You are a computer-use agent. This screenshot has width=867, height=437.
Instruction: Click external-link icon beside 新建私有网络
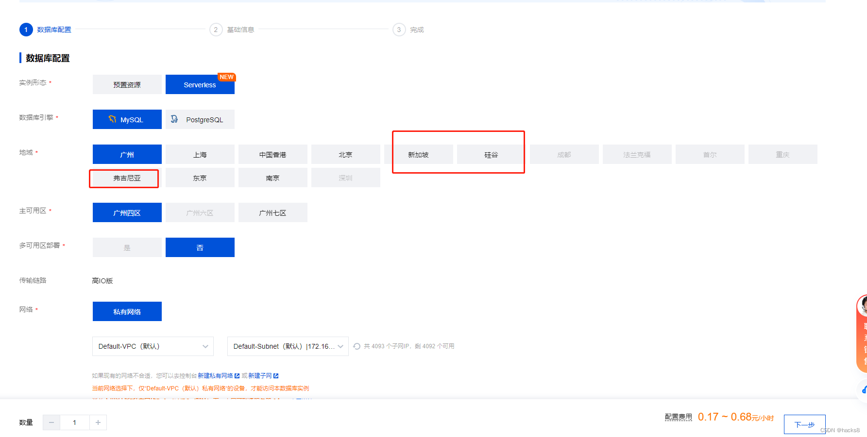[237, 376]
